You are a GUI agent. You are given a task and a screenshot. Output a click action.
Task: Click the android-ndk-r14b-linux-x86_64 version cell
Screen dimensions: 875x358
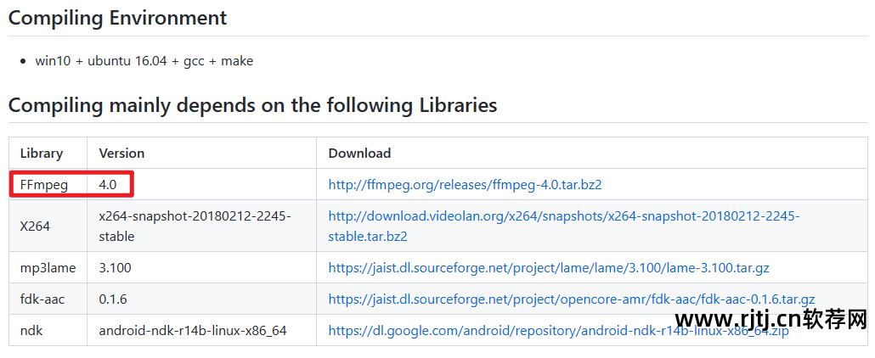(x=193, y=330)
